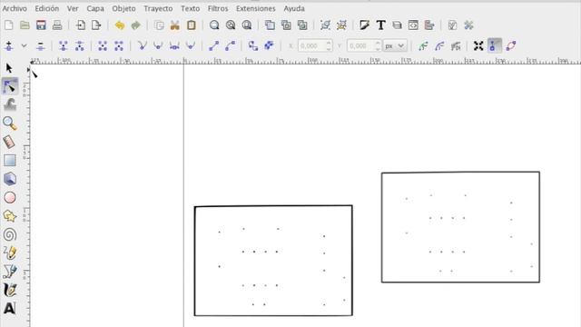581x327 pixels.
Task: Insert new nodes into selected segments
Action: point(9,46)
